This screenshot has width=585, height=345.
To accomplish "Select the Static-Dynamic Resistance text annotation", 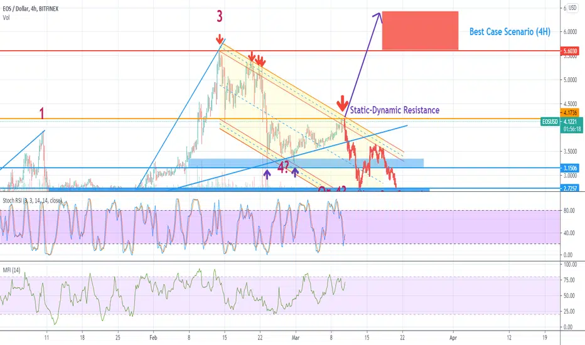I will pyautogui.click(x=394, y=110).
